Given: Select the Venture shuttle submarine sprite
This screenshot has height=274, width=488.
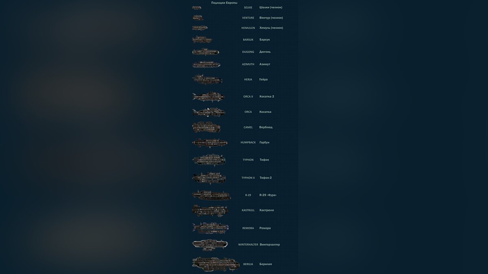Looking at the screenshot, I should (198, 17).
